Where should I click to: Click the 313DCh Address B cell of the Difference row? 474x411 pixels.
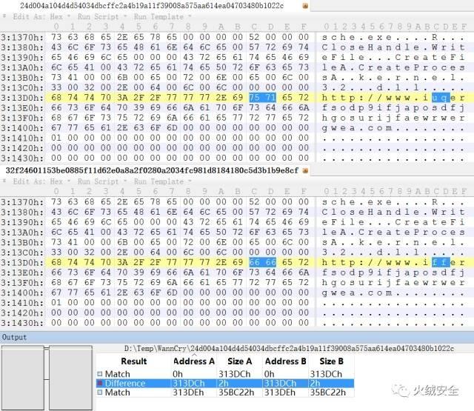point(280,383)
